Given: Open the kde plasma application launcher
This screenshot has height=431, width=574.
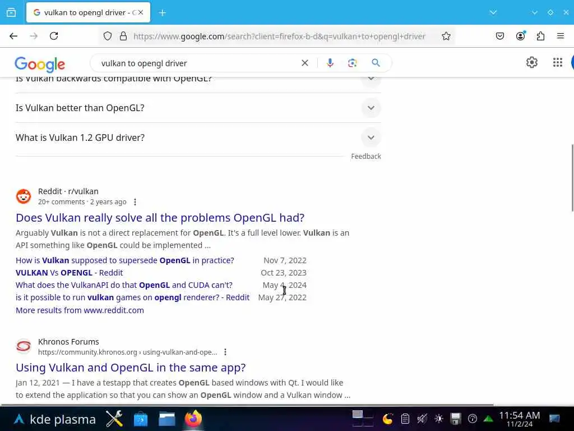Looking at the screenshot, I should (55, 419).
